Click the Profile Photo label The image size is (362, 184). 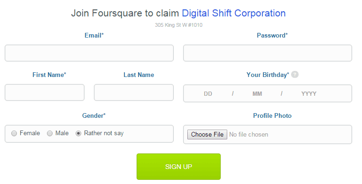click(x=272, y=115)
